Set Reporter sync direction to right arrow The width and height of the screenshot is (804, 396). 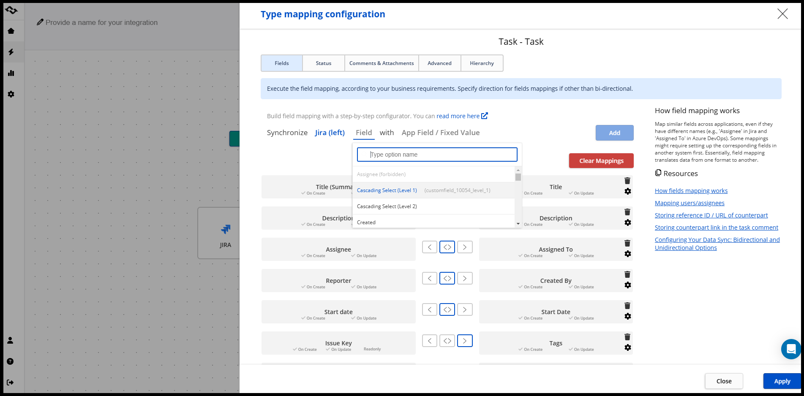click(x=465, y=278)
